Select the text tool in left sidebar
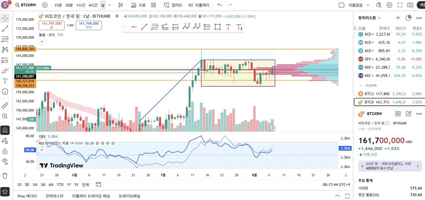This screenshot has width=425, height=200. pos(5,81)
